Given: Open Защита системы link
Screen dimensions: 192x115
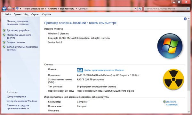Looking at the screenshot, I should click(16, 42).
